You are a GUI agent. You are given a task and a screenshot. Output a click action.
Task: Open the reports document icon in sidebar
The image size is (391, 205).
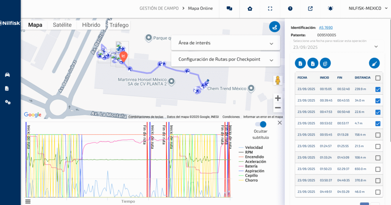click(x=7, y=89)
